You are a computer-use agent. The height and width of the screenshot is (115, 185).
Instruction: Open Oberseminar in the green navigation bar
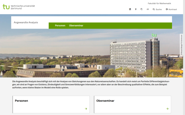pyautogui.click(x=76, y=25)
